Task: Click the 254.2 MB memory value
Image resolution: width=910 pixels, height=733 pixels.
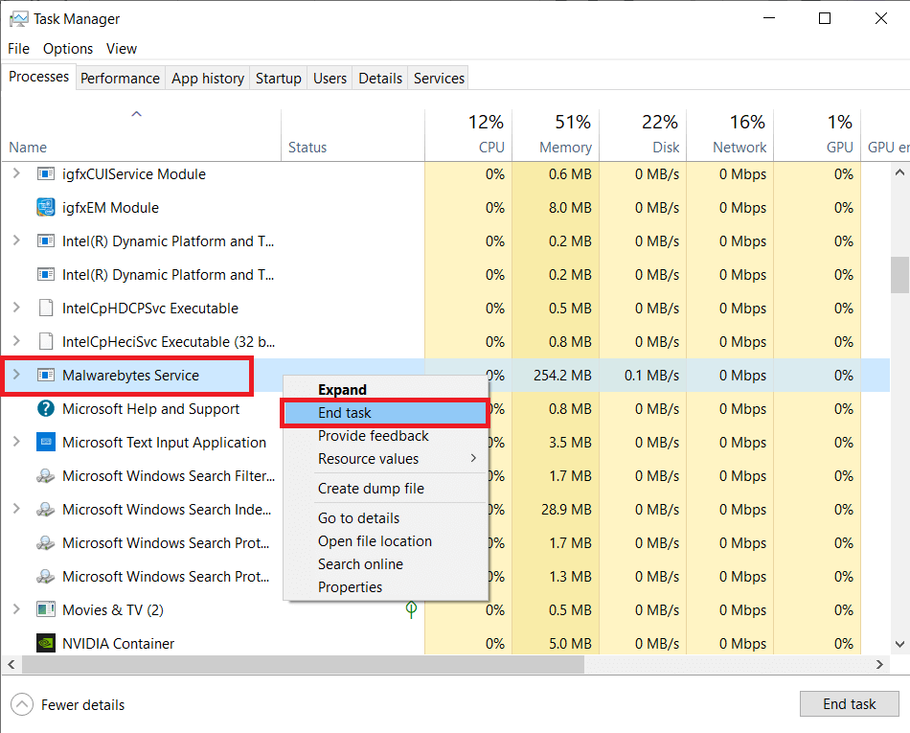Action: coord(562,376)
